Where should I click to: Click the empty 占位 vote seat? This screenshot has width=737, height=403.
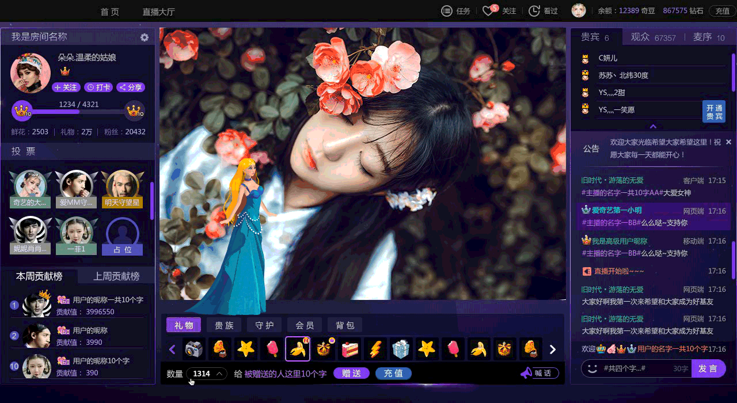pos(123,236)
